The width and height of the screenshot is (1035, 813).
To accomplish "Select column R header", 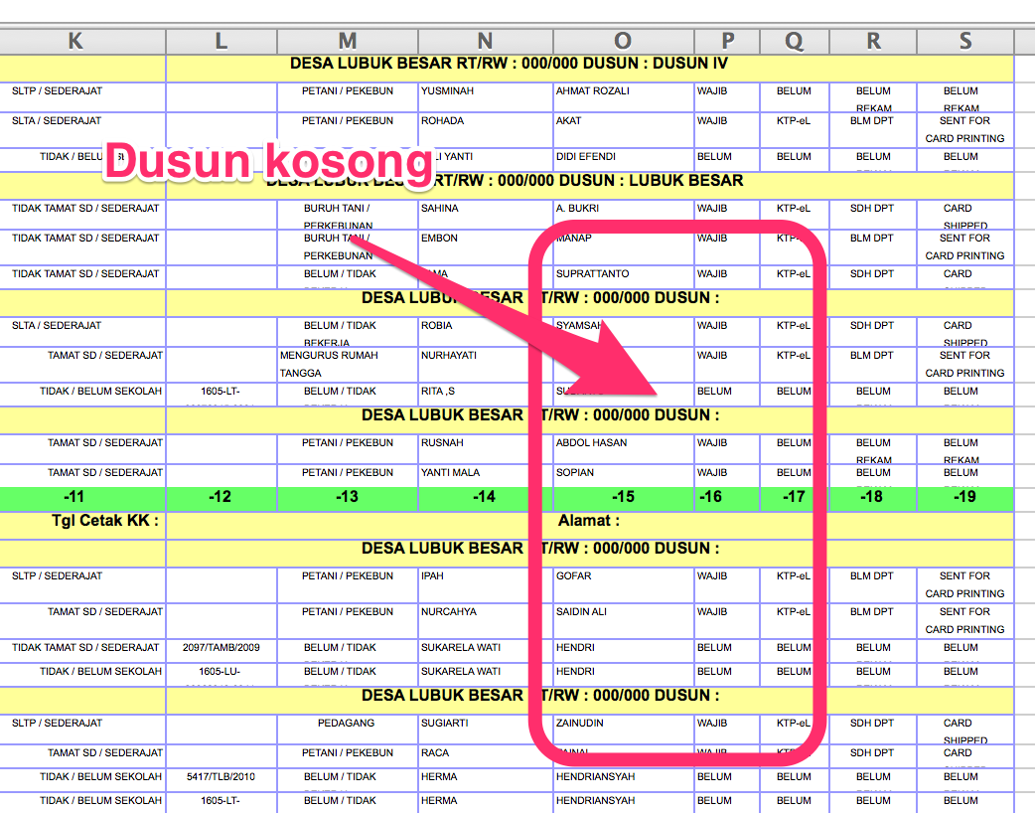I will [x=873, y=41].
